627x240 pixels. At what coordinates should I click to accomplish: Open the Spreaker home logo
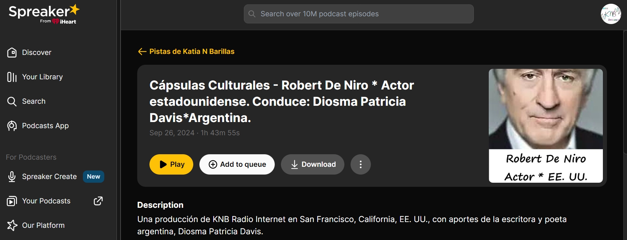click(44, 14)
